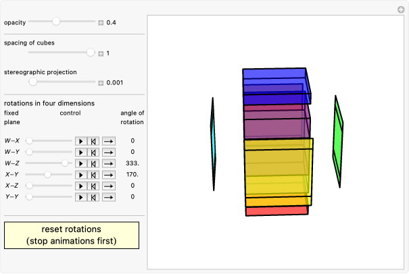Click the stereographic projection slider handle
The image size is (409, 274).
coord(32,82)
